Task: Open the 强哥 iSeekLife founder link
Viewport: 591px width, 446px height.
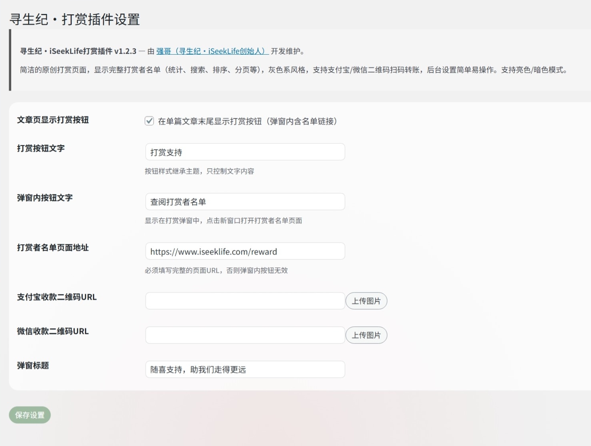Action: [x=212, y=51]
